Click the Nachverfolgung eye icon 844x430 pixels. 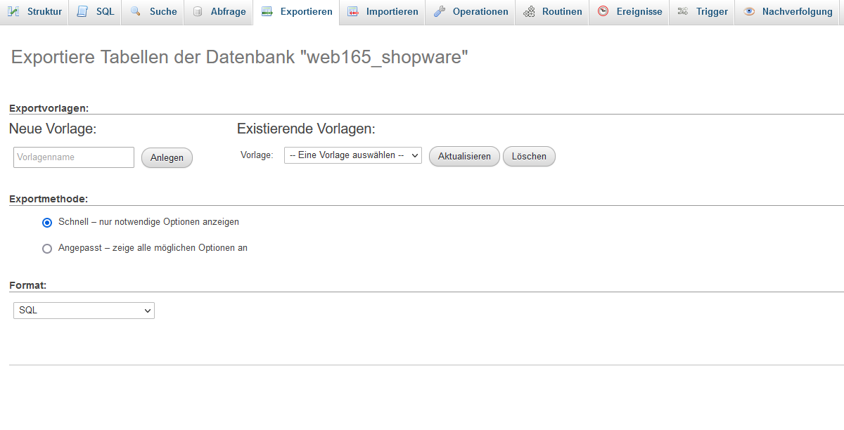[x=749, y=11]
